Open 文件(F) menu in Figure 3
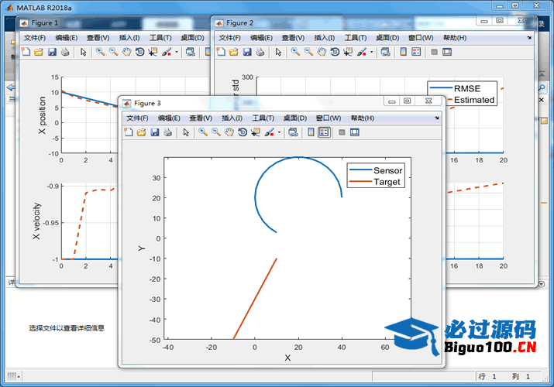Screen dimensions: 554x387 [137, 118]
